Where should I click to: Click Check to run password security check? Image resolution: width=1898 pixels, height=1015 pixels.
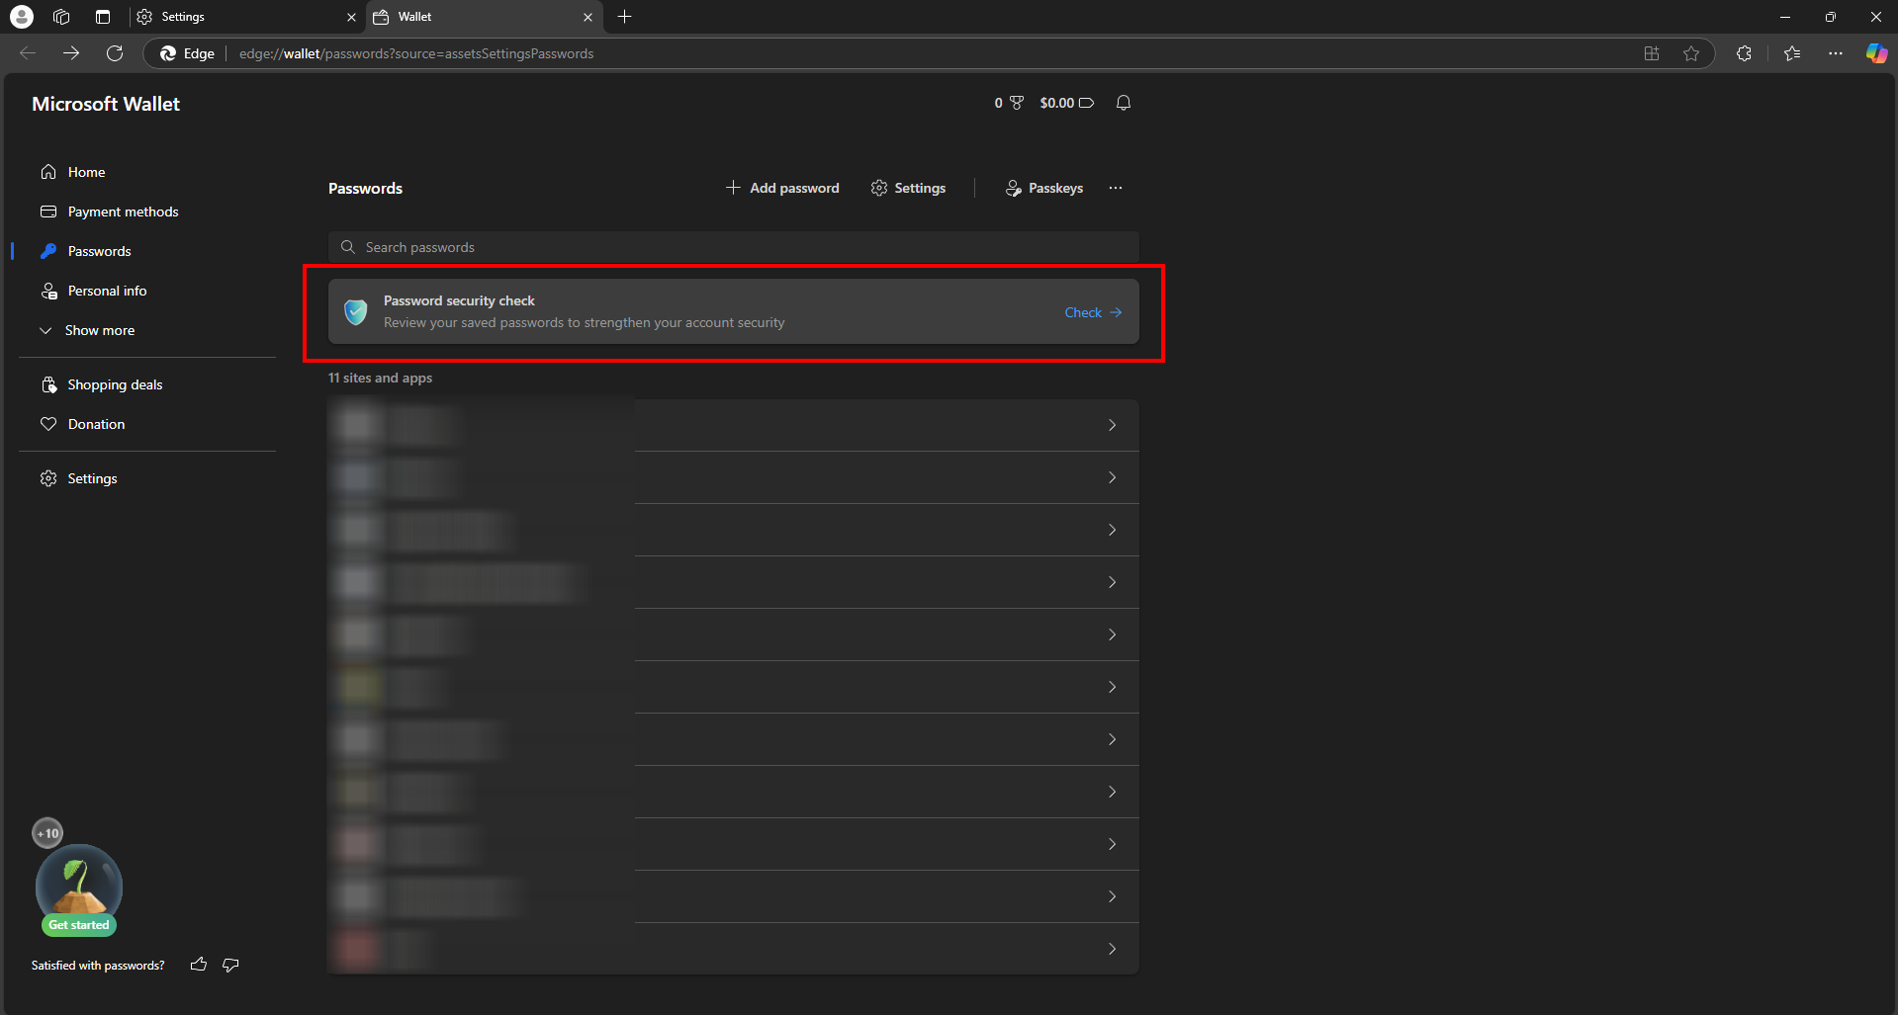(x=1093, y=312)
